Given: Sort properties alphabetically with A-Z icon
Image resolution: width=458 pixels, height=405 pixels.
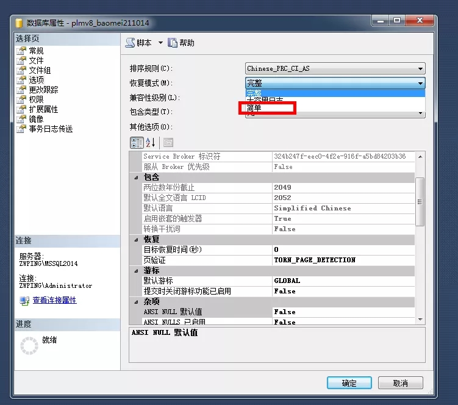Looking at the screenshot, I should click(151, 142).
